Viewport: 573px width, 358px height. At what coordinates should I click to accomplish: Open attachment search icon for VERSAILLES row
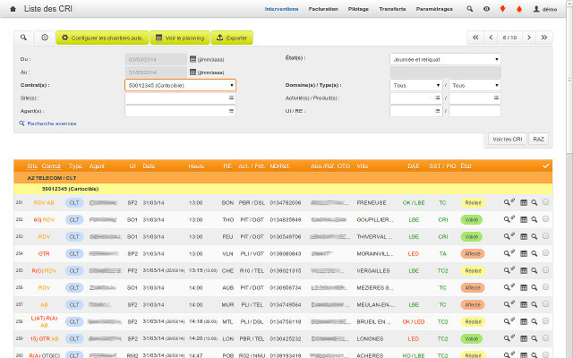[x=509, y=270]
